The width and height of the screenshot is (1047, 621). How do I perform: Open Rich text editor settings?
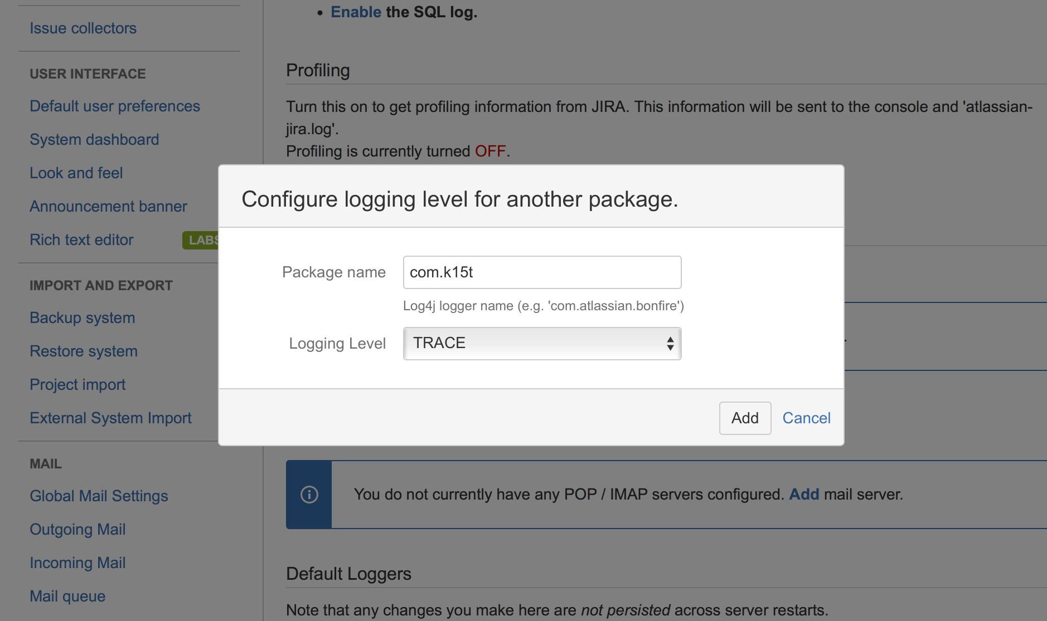click(x=81, y=239)
